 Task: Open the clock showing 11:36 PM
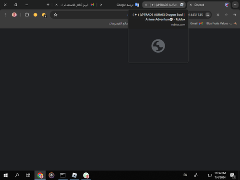(x=220, y=175)
